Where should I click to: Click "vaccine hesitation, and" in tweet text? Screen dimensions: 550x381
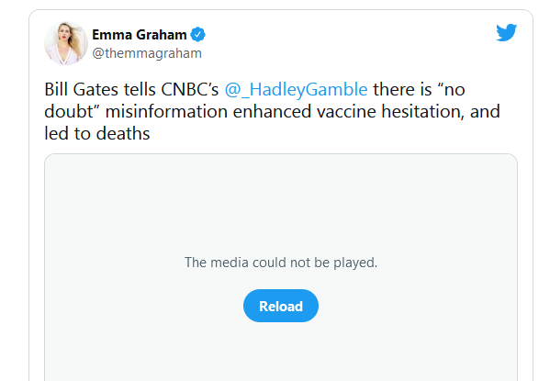tap(409, 112)
